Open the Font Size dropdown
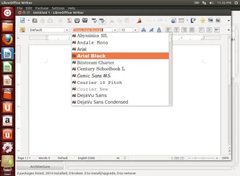The width and height of the screenshot is (240, 176). pyautogui.click(x=135, y=30)
